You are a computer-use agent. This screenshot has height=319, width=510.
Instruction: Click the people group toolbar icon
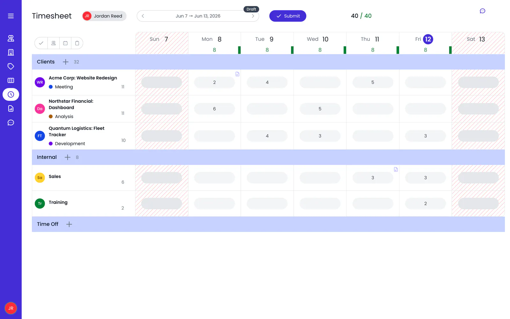[x=54, y=43]
